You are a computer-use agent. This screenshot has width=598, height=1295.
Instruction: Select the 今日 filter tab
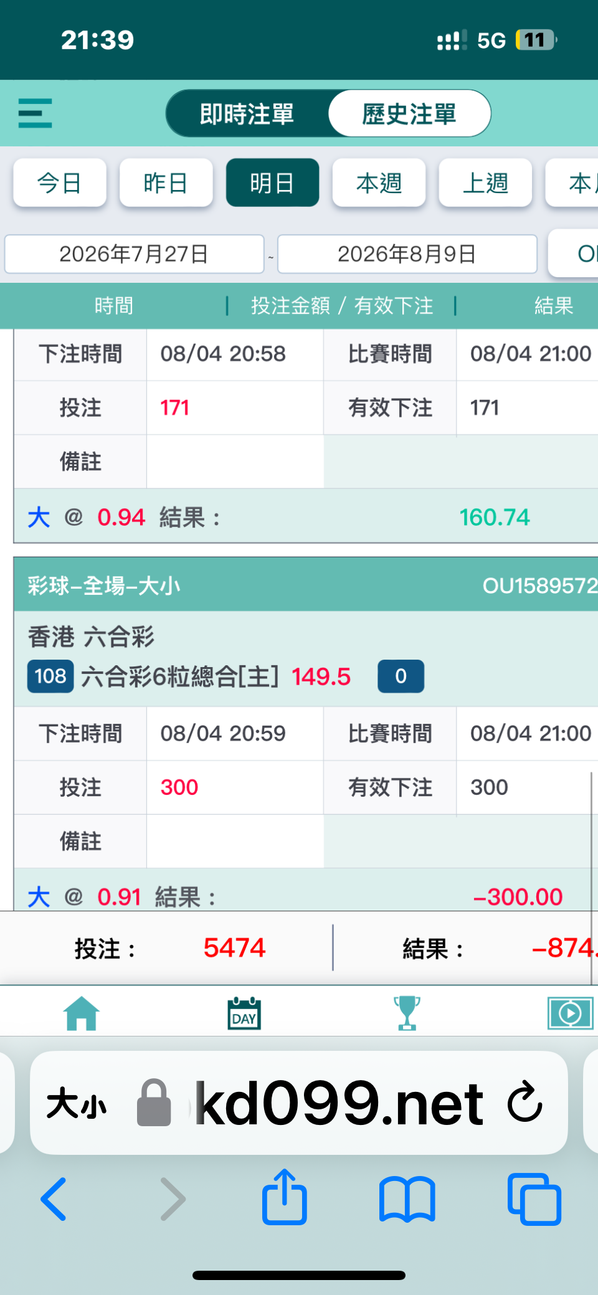[60, 183]
